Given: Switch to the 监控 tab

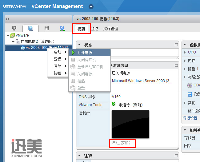Looking at the screenshot, I should (94, 29).
